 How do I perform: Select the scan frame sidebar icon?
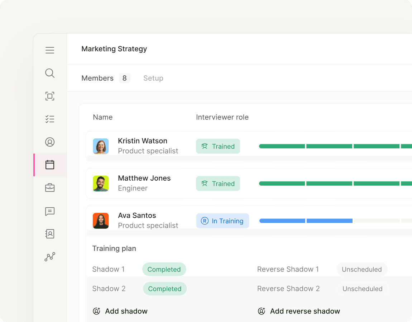50,96
